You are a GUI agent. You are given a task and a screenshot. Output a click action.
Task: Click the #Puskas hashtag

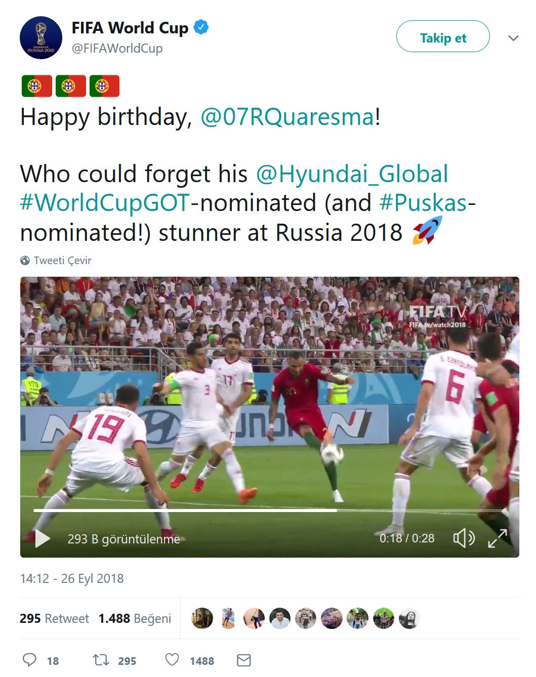[423, 203]
